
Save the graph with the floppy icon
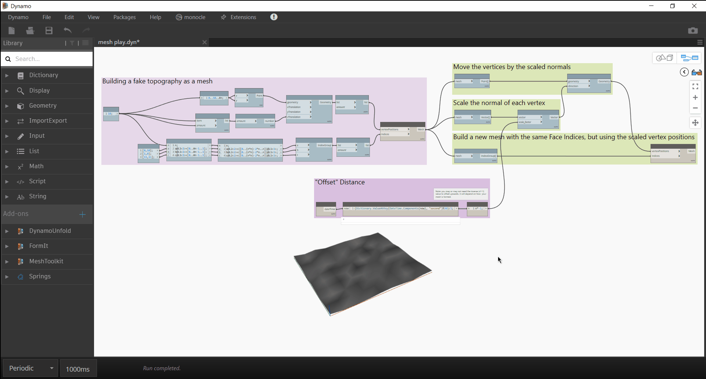[x=49, y=30]
